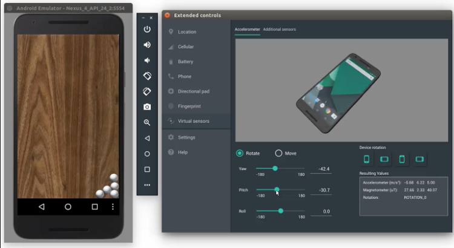This screenshot has height=248, width=454.
Task: Set device rotation to first portrait icon
Action: (x=366, y=160)
